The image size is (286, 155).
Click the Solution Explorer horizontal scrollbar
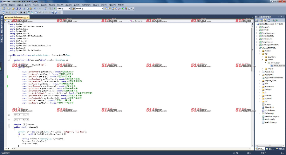[270, 146]
